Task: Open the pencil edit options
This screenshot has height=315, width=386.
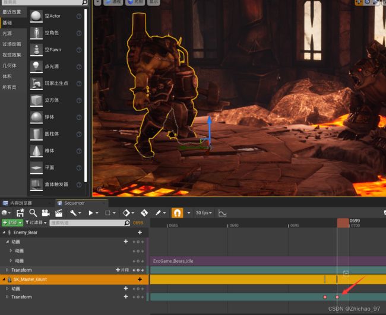Action: point(161,213)
